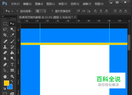Image resolution: width=132 pixels, height=95 pixels.
Task: Minimize the Photoshop window
Action: (111, 2)
